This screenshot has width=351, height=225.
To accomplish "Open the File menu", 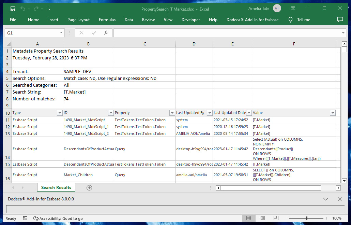I will (x=13, y=20).
